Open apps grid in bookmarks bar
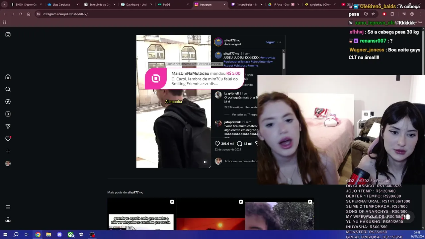Screen dimensions: 425x239 4,22
